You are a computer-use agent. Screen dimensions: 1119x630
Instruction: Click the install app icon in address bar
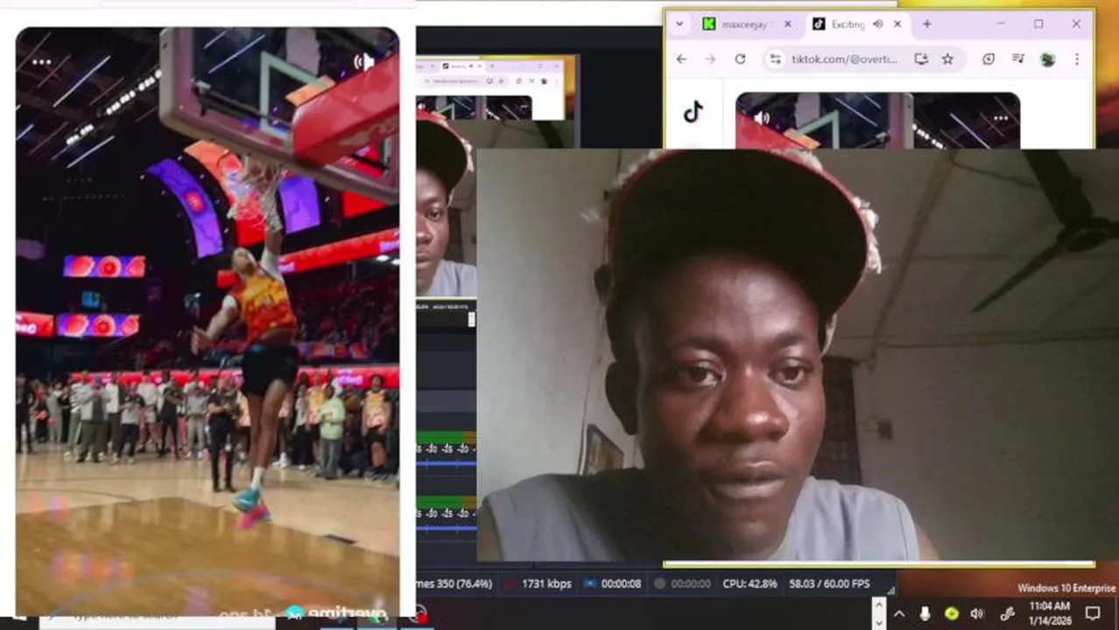(x=921, y=59)
